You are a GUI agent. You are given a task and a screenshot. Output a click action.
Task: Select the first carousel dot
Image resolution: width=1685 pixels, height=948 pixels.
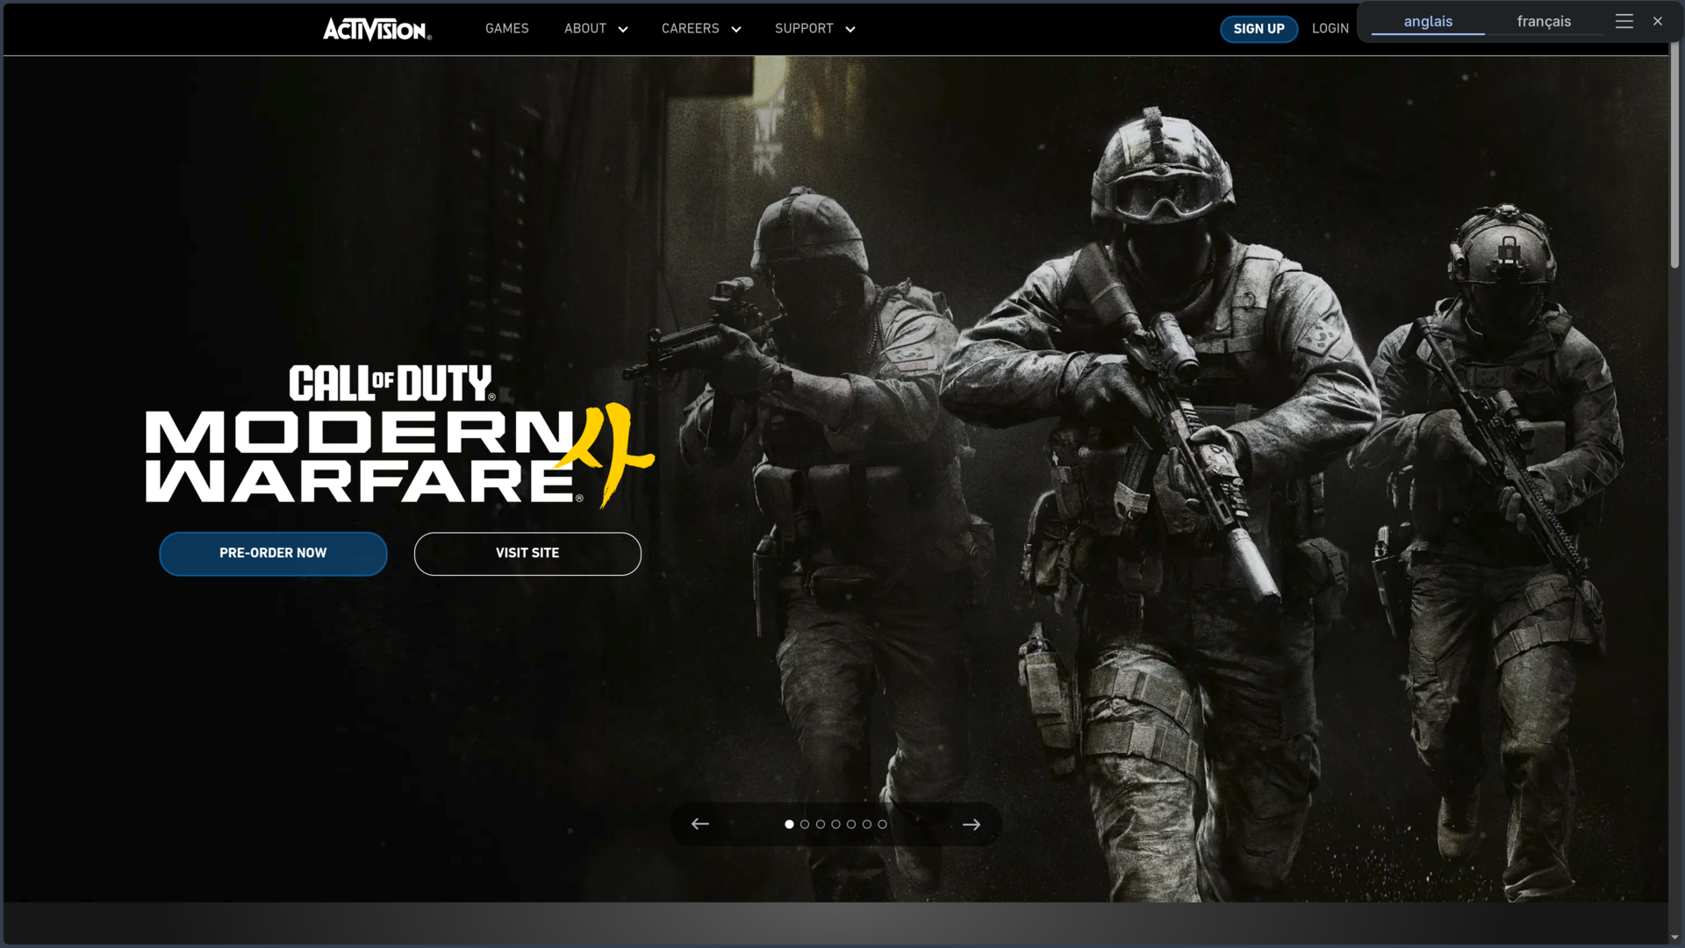tap(789, 824)
